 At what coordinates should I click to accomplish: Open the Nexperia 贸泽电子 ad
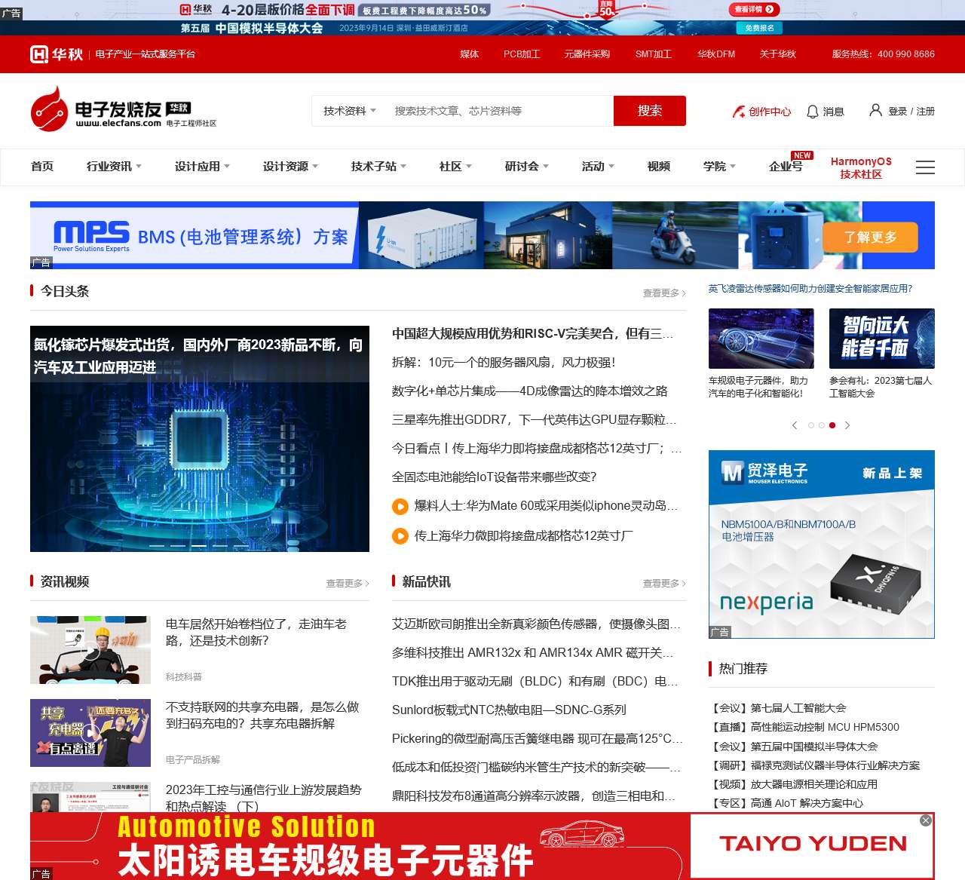[x=822, y=544]
